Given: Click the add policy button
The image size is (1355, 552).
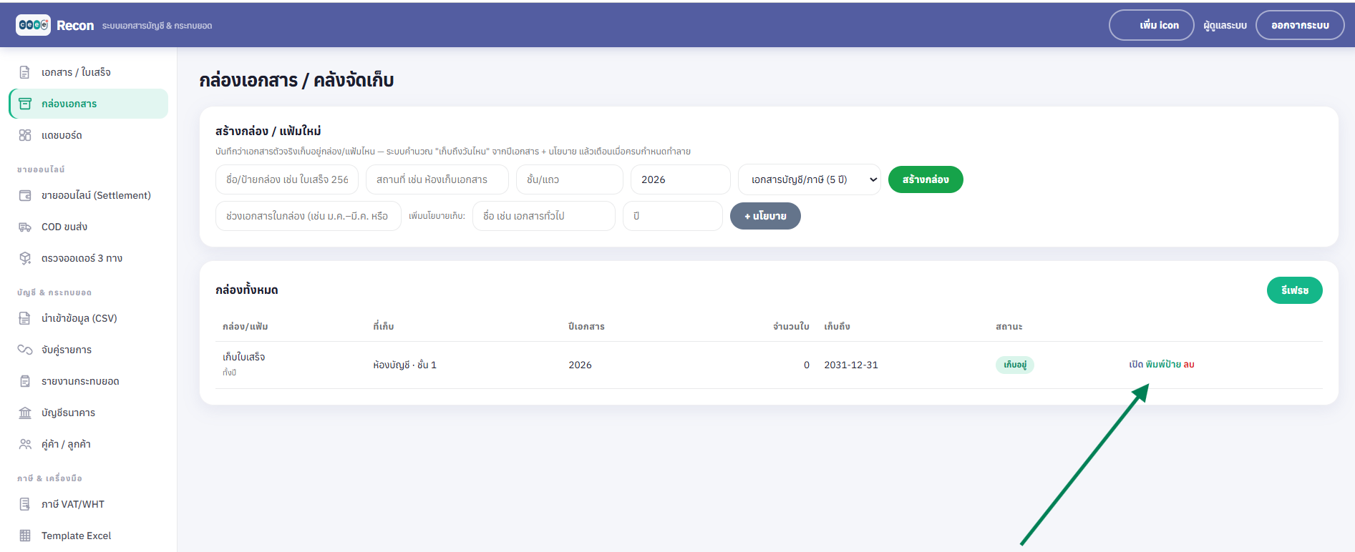Looking at the screenshot, I should tap(765, 216).
